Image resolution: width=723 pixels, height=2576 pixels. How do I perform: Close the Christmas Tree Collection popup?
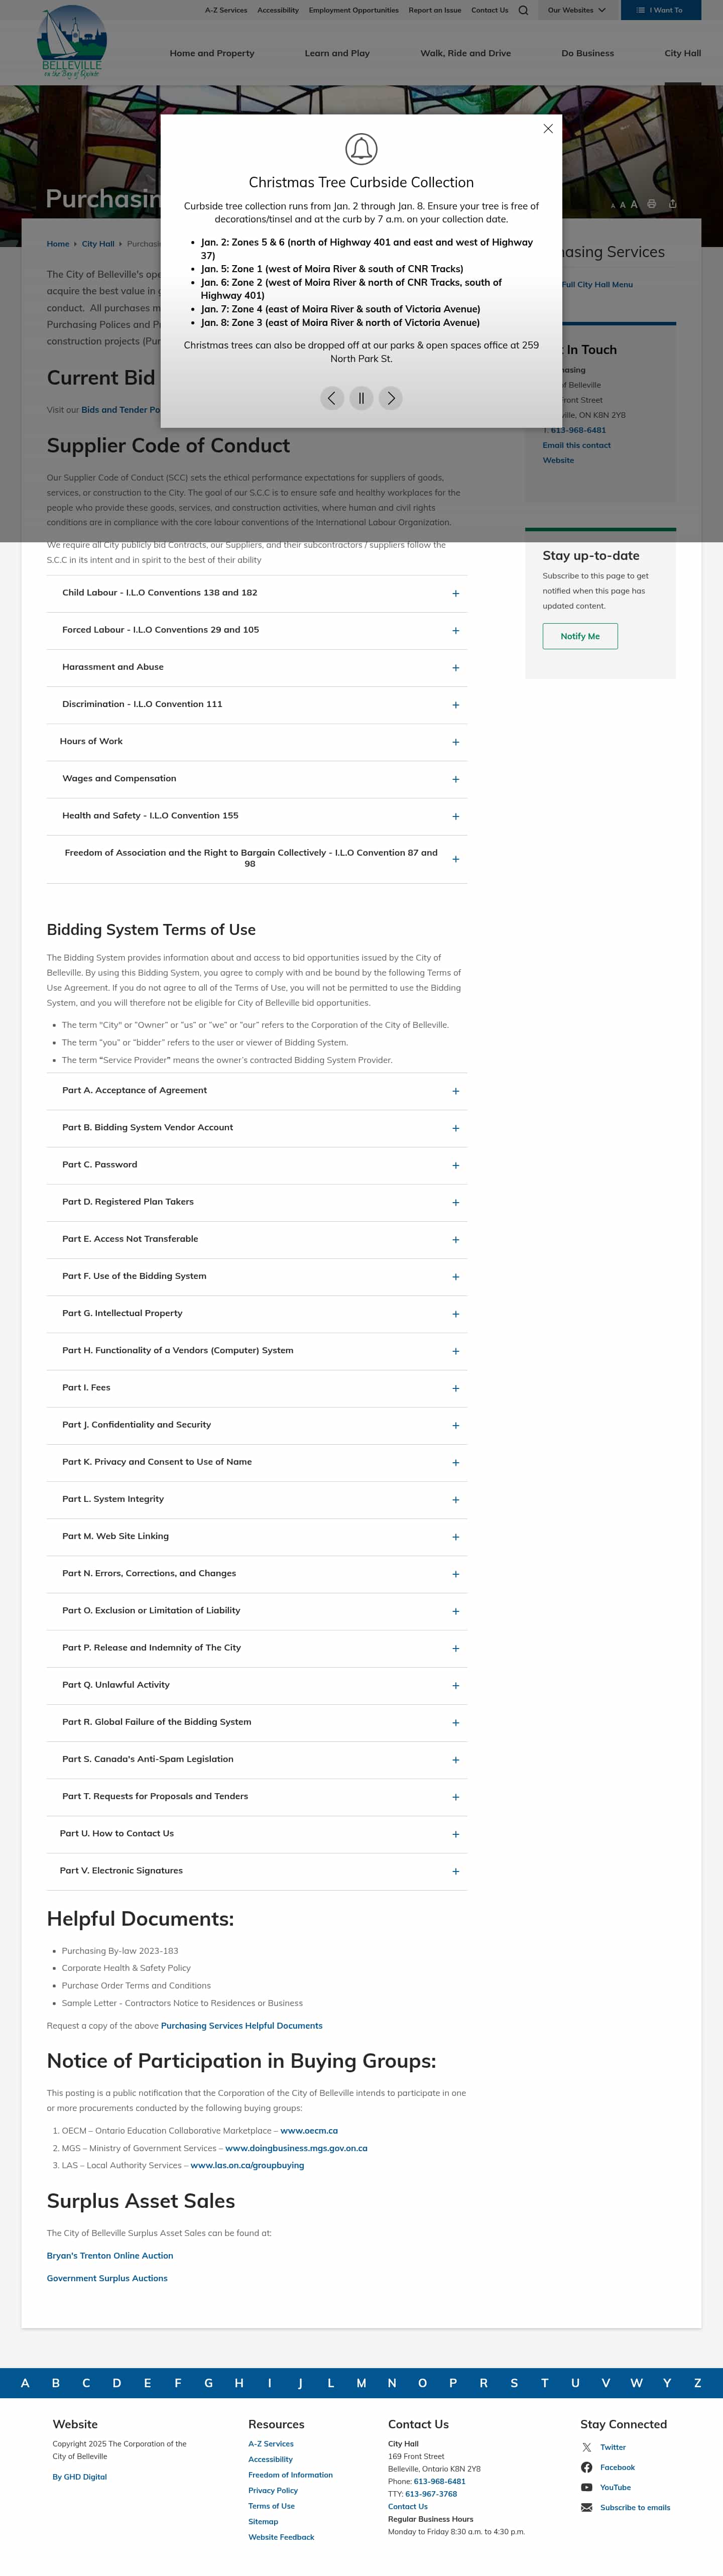[x=548, y=129]
